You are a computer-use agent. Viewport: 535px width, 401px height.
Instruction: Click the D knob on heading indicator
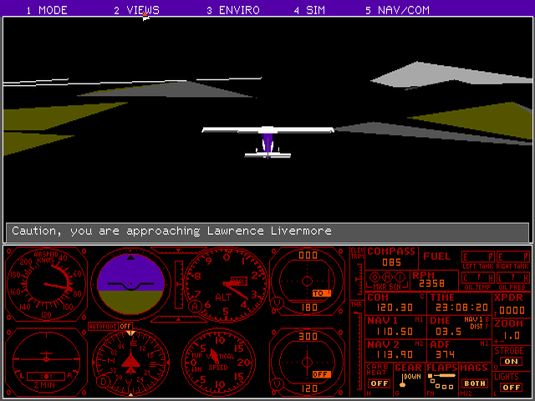click(104, 381)
